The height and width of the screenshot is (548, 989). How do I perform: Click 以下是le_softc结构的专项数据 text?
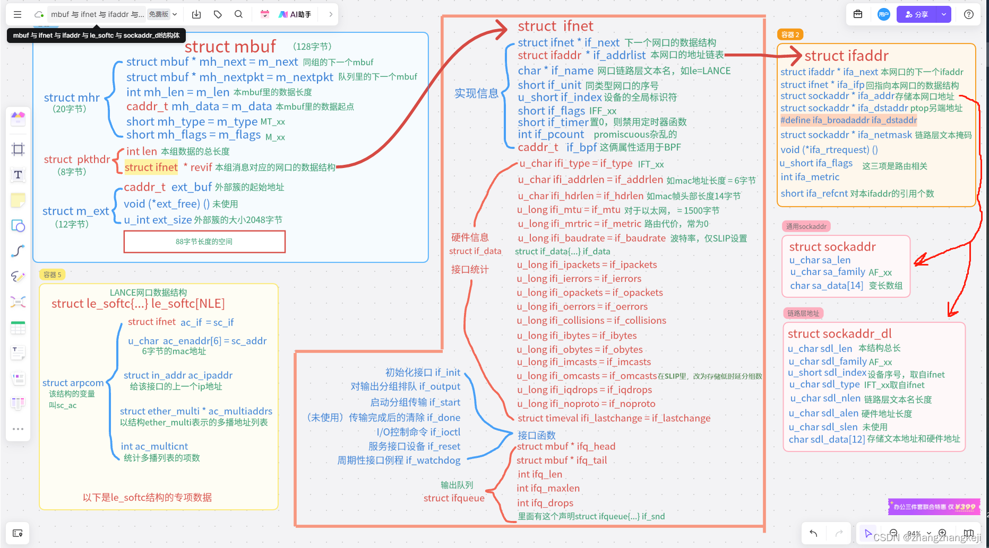(147, 497)
